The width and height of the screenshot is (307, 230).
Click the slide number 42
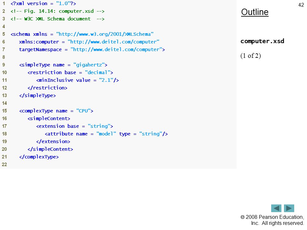tap(301, 5)
